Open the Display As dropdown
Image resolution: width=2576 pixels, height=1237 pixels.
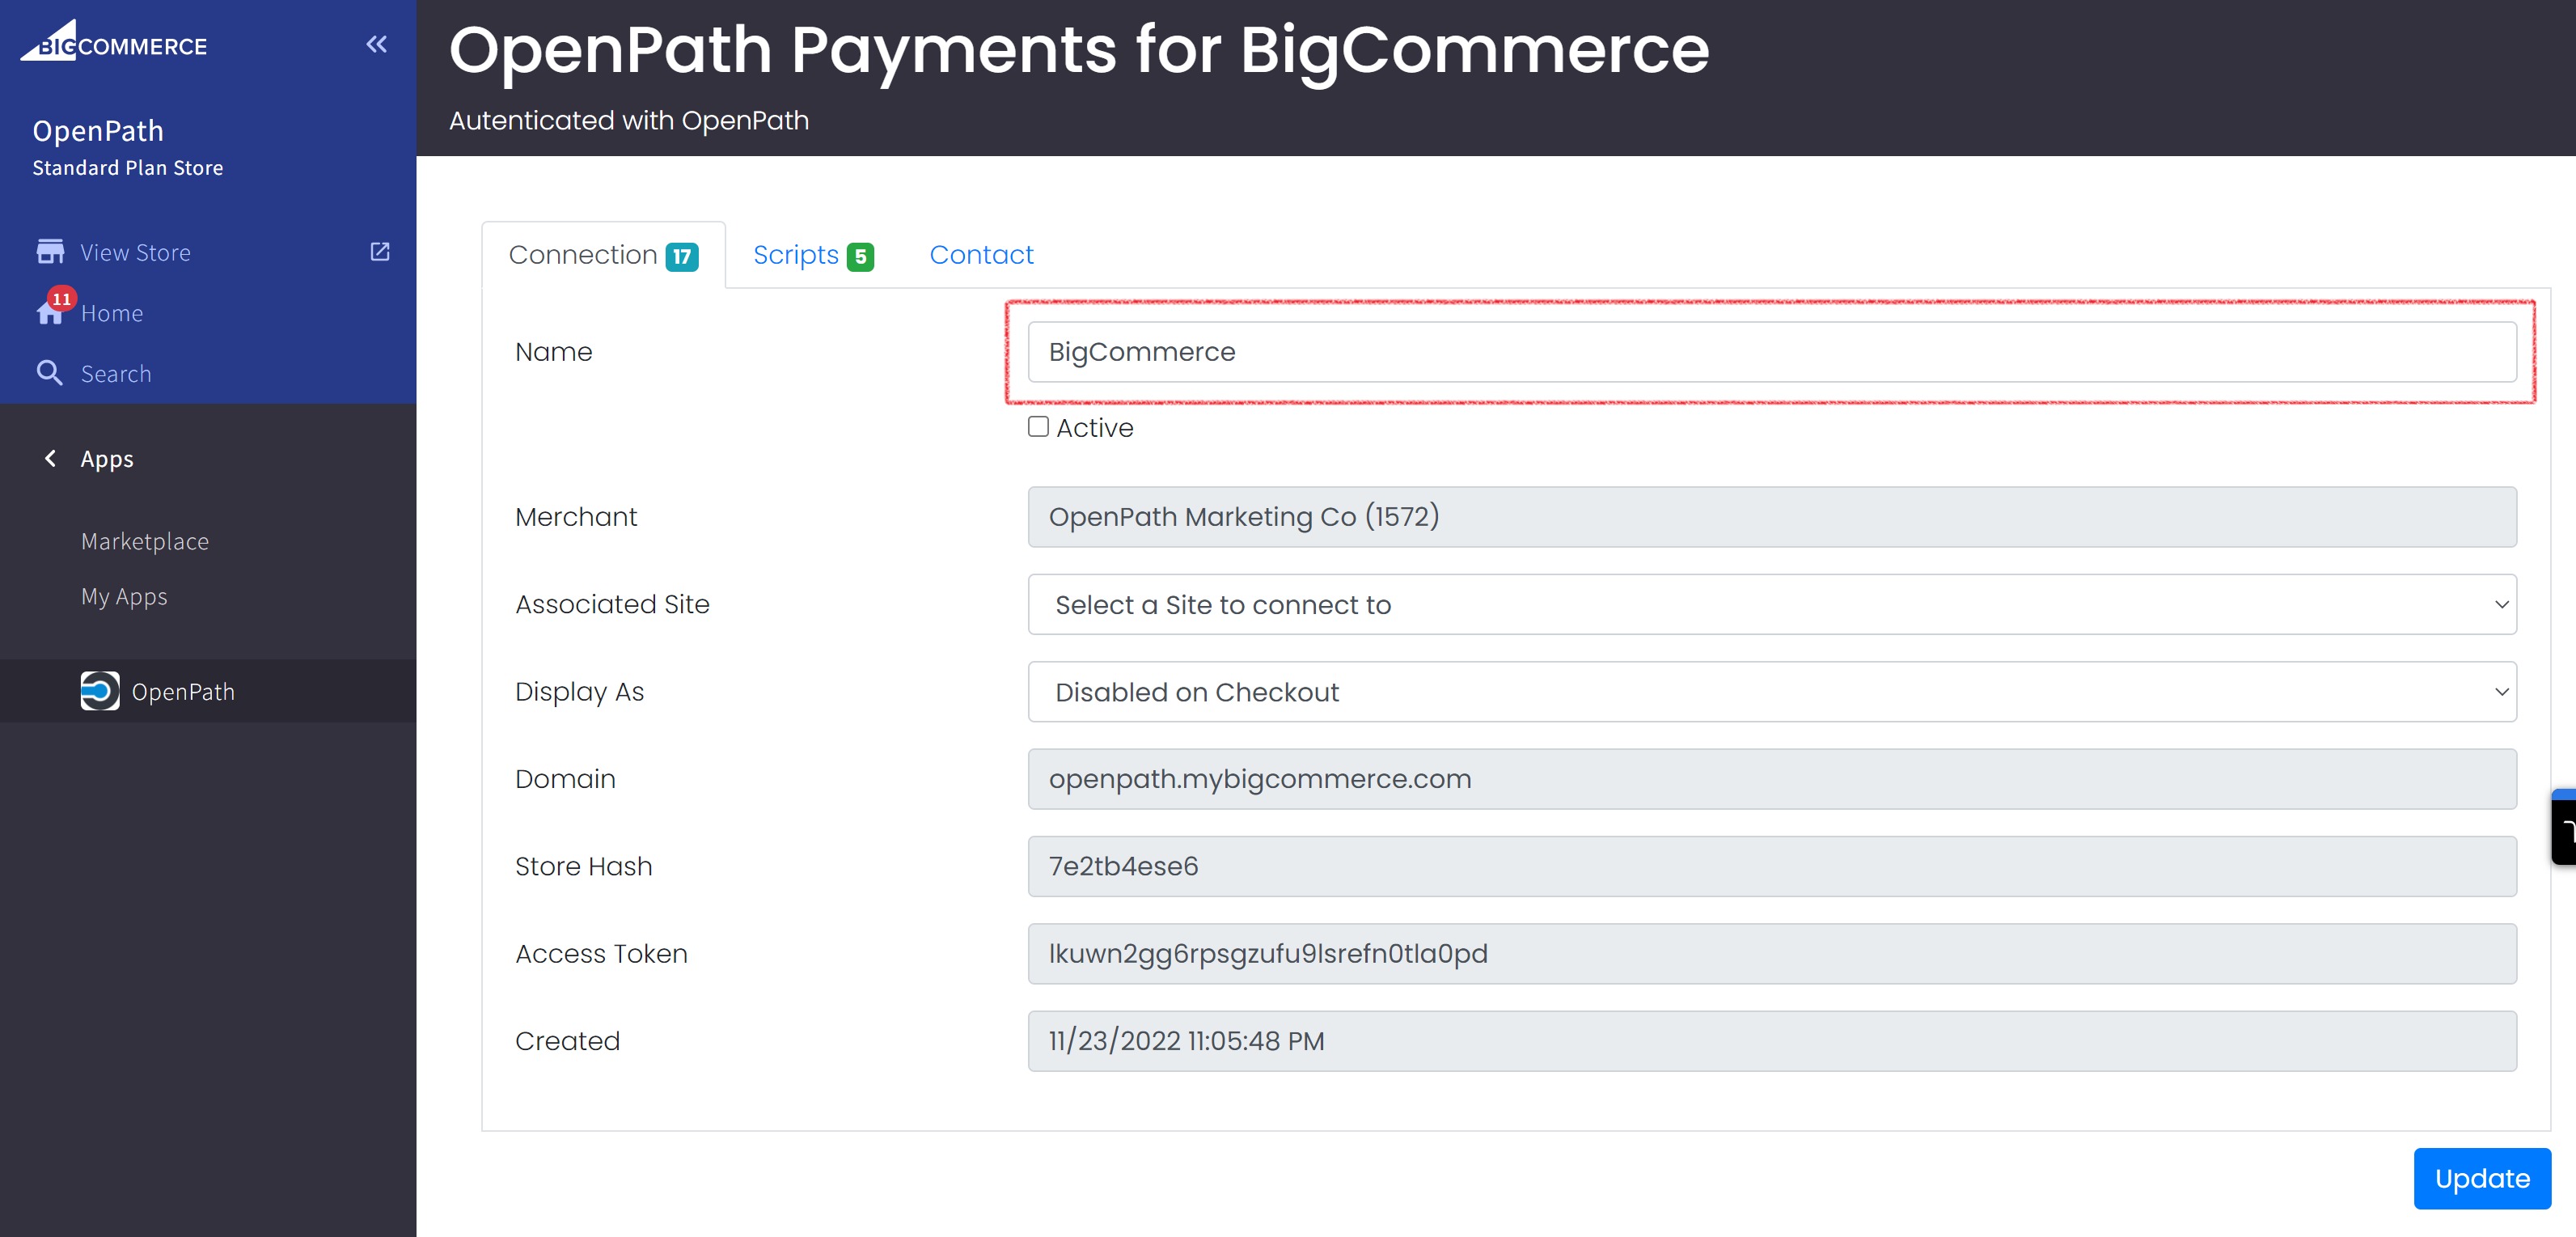click(x=1771, y=691)
